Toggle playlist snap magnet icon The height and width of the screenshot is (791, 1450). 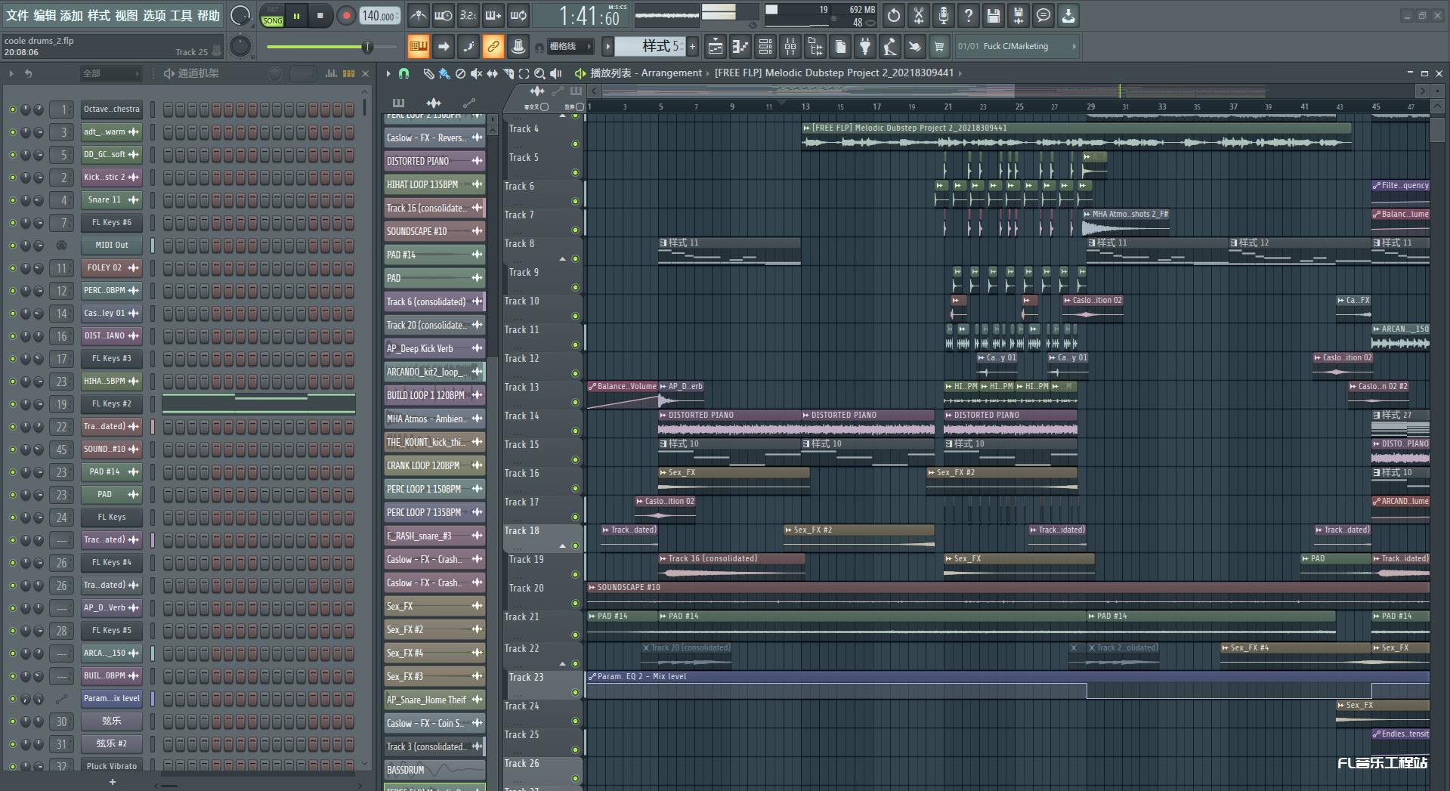click(404, 73)
